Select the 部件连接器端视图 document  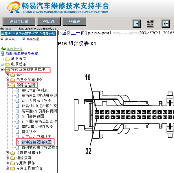[36, 142]
